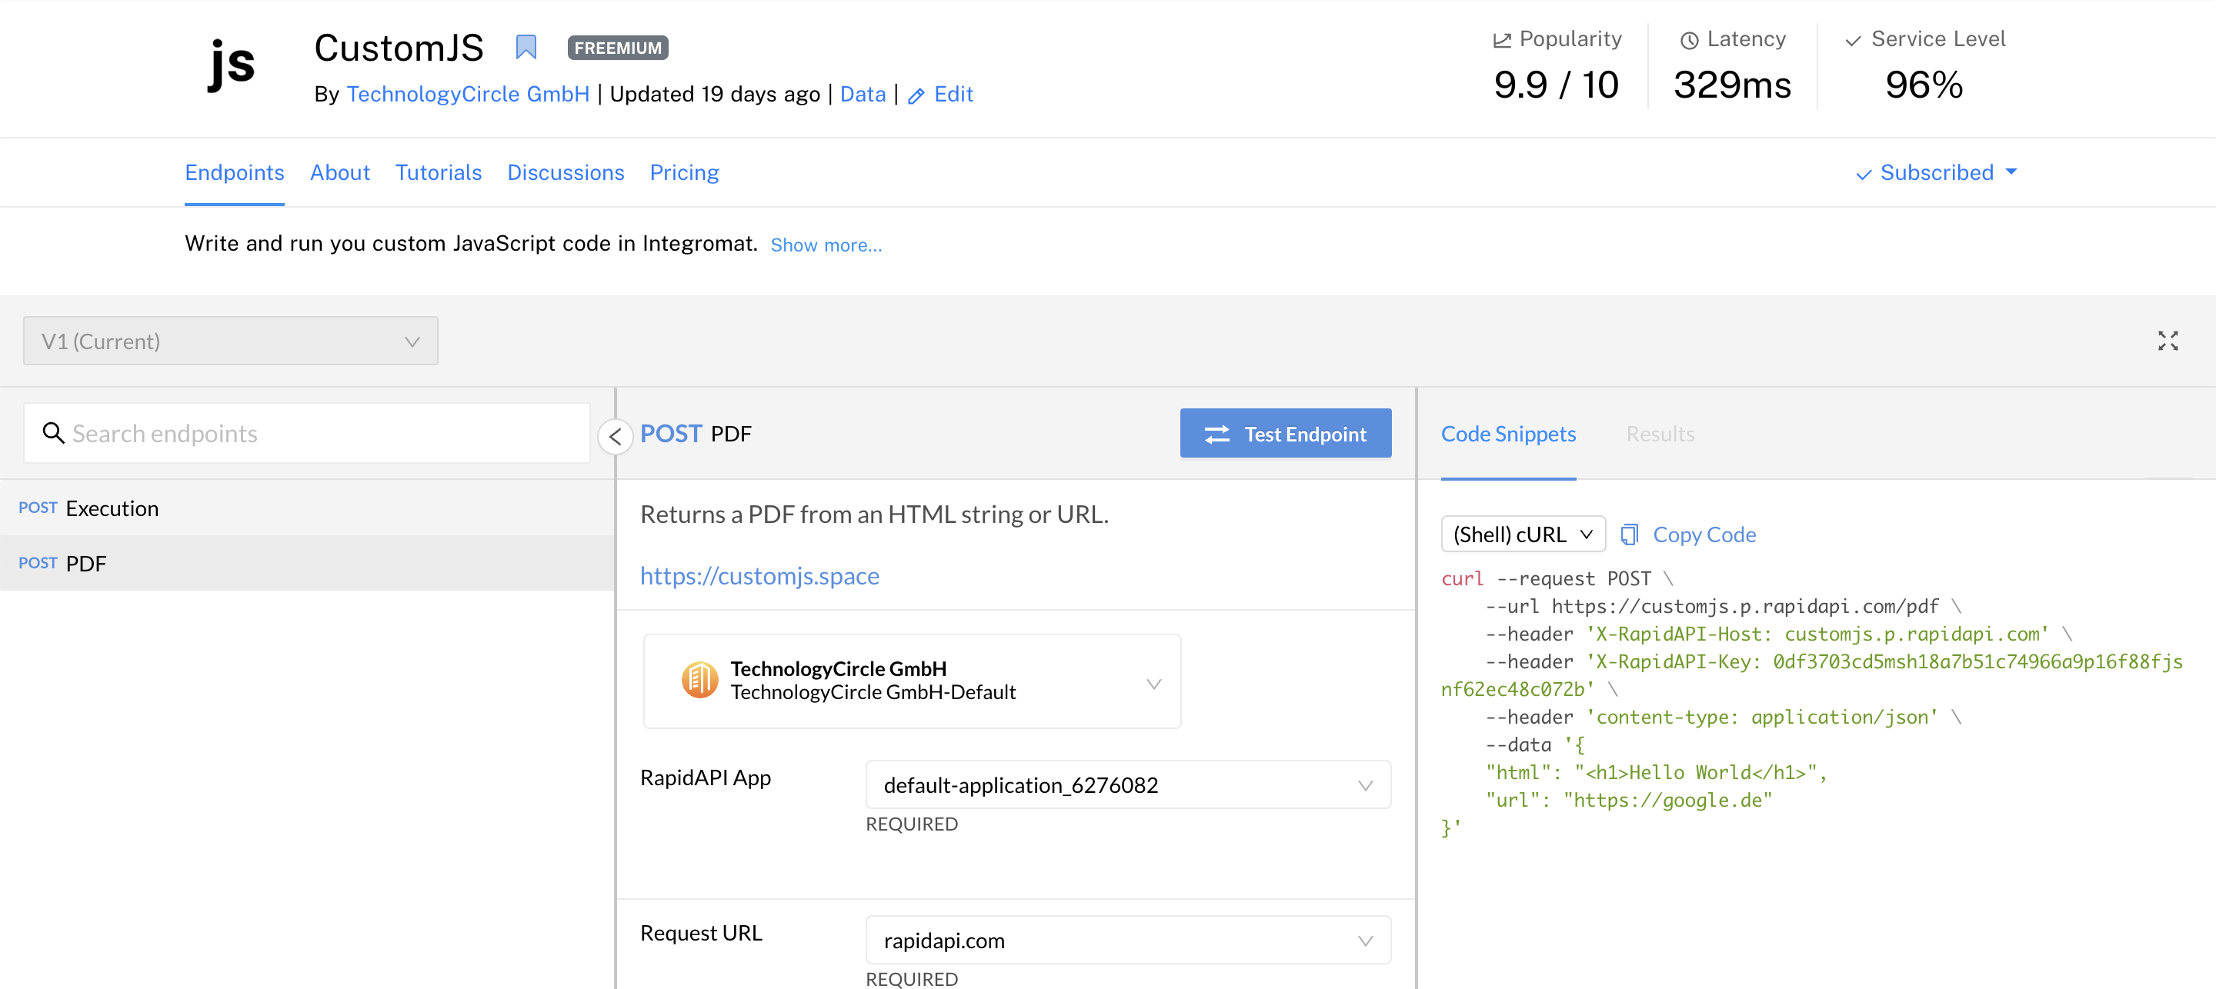
Task: Click the 96% service level value
Action: point(1924,85)
